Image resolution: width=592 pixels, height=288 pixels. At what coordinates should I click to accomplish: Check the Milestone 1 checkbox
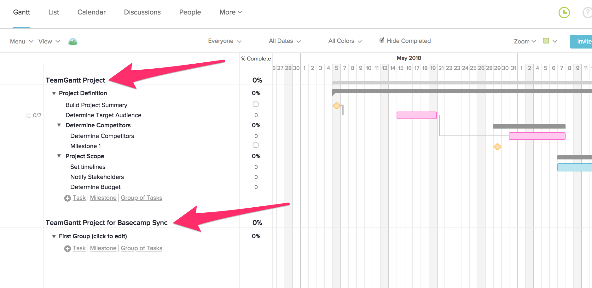pyautogui.click(x=256, y=145)
